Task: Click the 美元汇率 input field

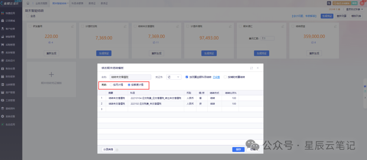Action: pyautogui.click(x=267, y=38)
